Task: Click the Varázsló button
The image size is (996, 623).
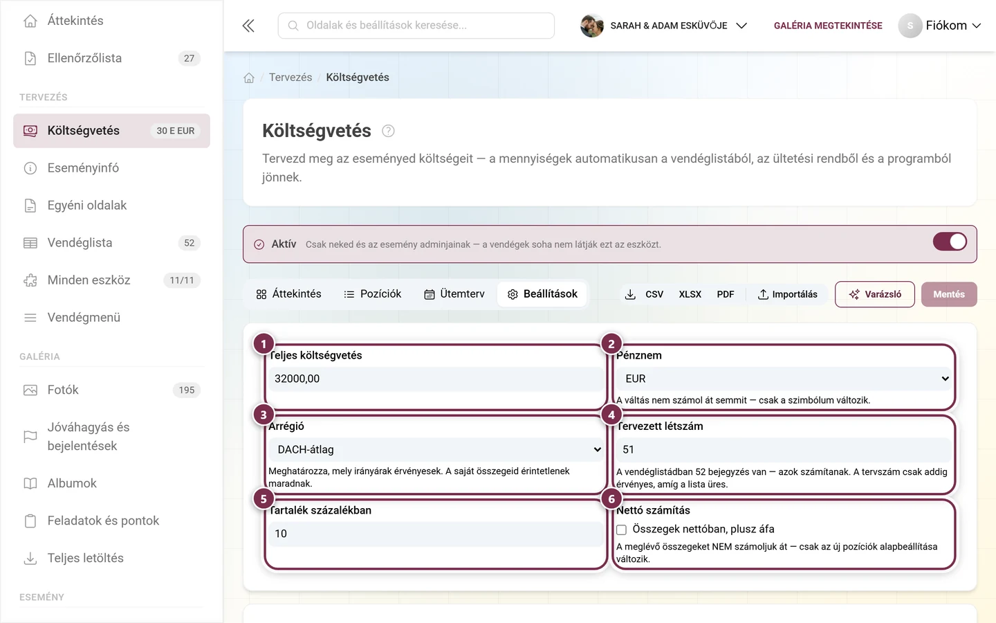Action: [875, 294]
